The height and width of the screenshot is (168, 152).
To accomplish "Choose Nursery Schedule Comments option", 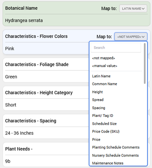I will click(115, 155).
